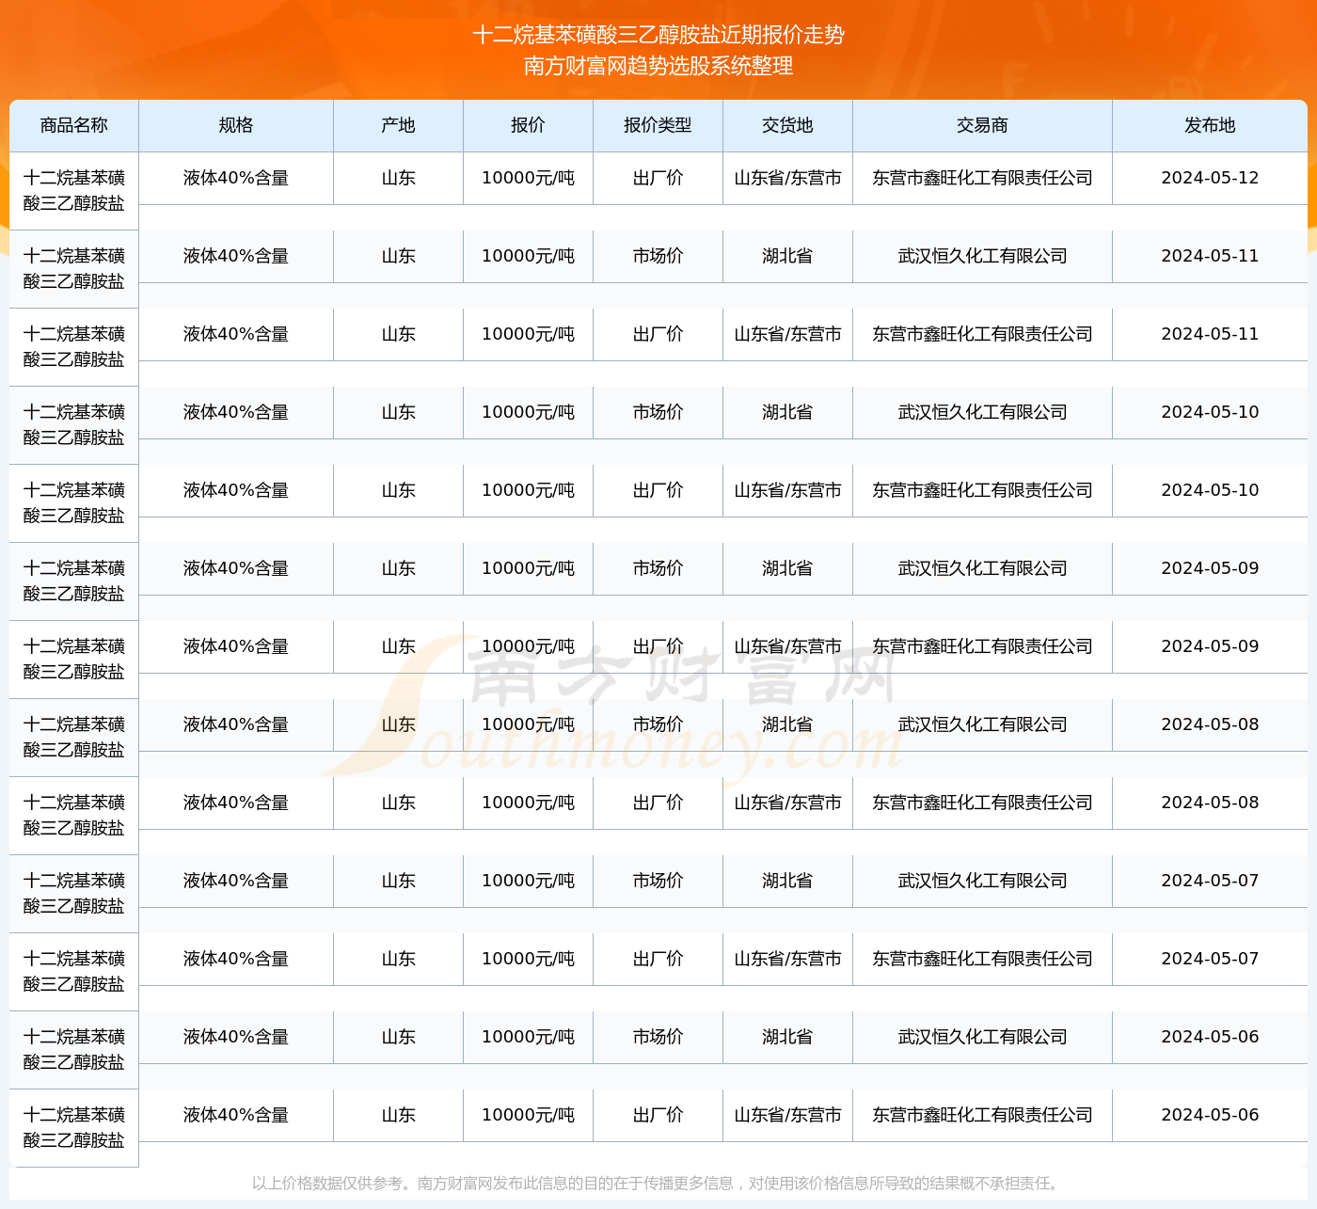
Task: Click 东营市鑫旺化工有限责任公司 in the 2024-05-07 row
Action: click(x=983, y=959)
